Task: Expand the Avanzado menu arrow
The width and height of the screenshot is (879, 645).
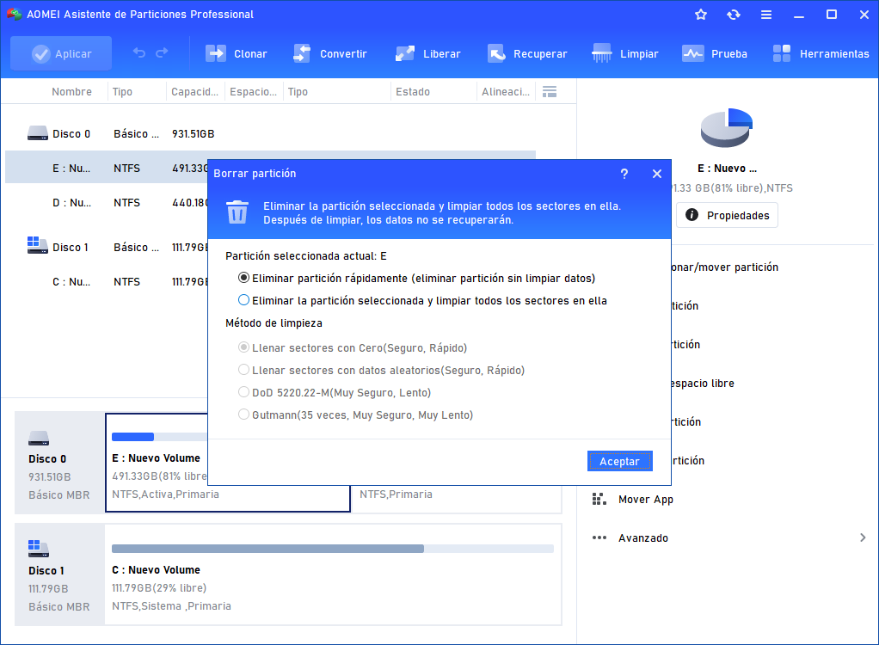Action: [x=863, y=538]
